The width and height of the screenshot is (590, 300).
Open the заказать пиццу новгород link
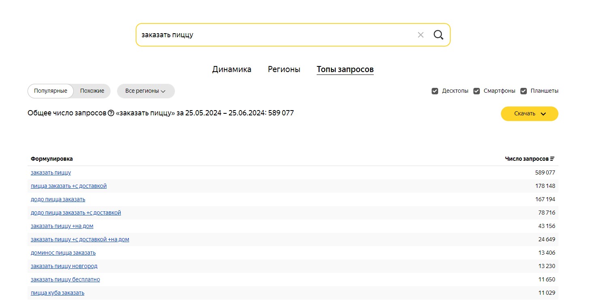click(64, 266)
